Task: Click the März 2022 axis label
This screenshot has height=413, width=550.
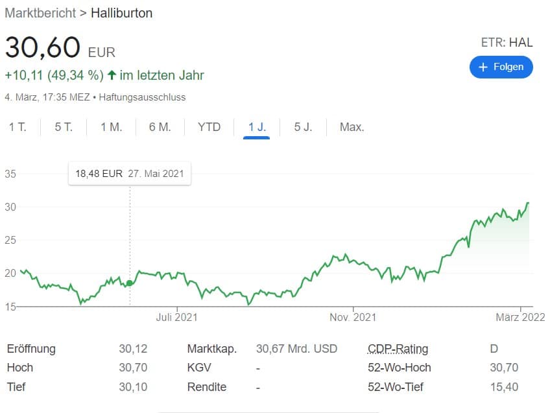Action: pos(521,317)
